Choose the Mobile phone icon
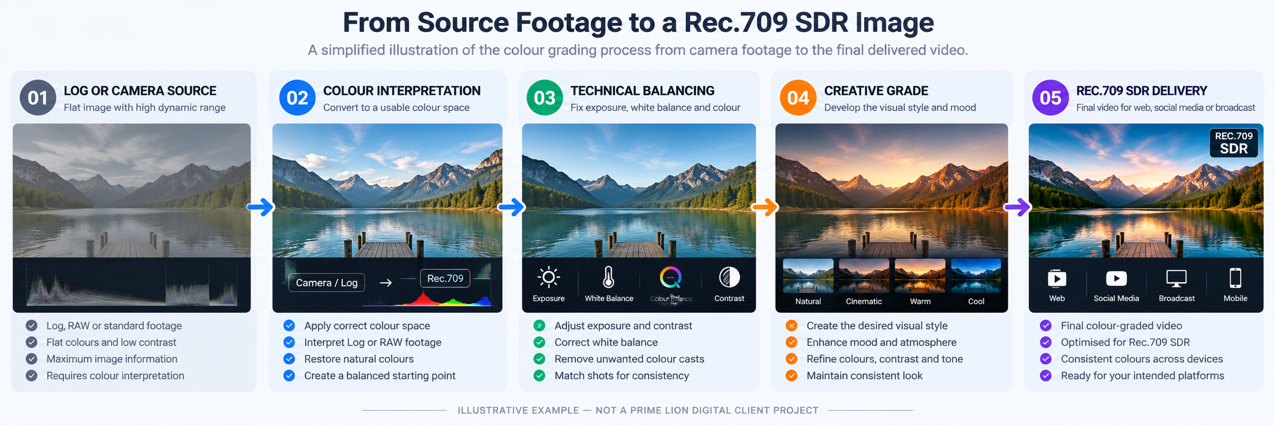The width and height of the screenshot is (1275, 425). pyautogui.click(x=1235, y=278)
